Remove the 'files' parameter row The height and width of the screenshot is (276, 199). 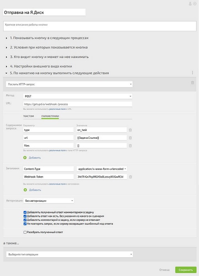pyautogui.click(x=130, y=145)
